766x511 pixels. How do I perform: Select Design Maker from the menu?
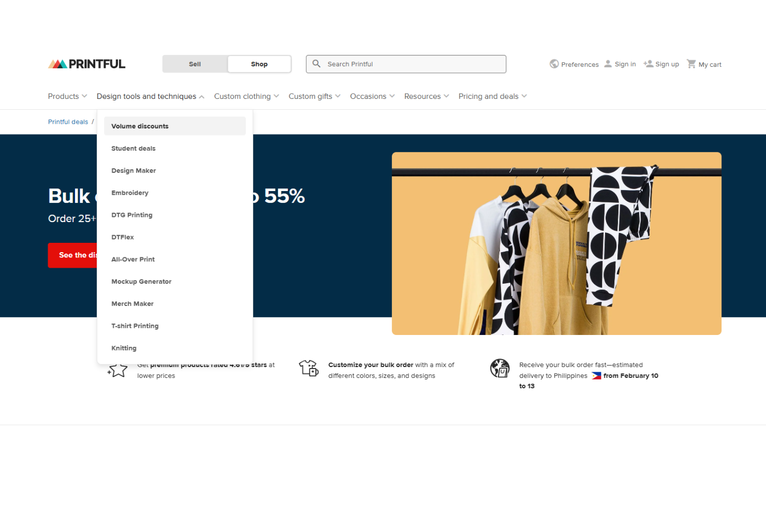(134, 170)
